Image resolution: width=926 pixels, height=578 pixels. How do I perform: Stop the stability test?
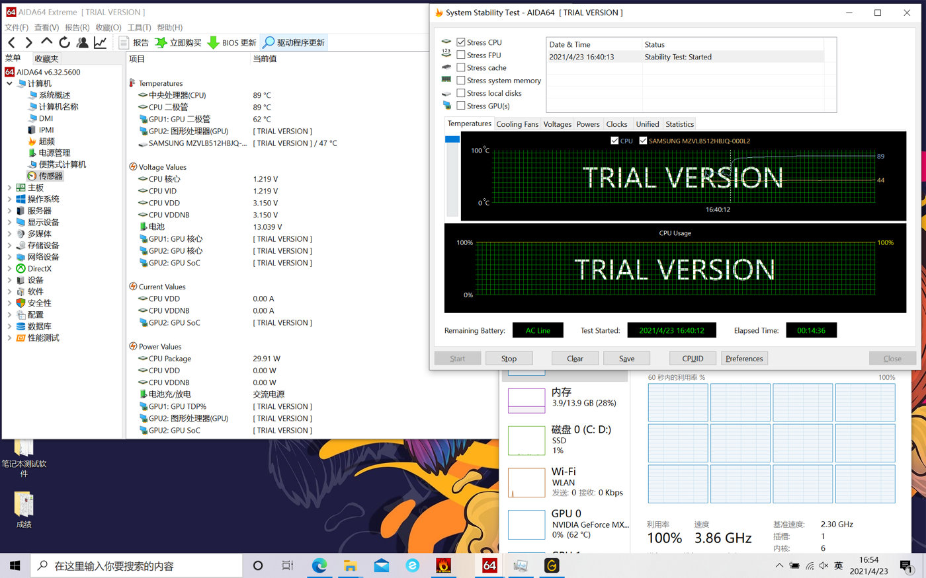tap(509, 359)
